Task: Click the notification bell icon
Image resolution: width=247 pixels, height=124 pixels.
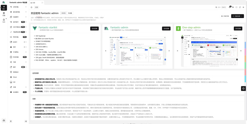Action: [x=229, y=7]
